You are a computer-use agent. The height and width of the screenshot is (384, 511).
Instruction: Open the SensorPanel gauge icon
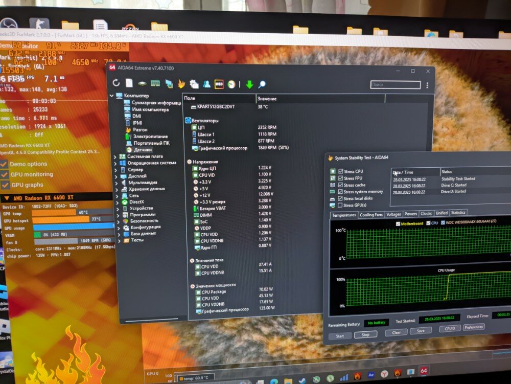[x=231, y=84]
